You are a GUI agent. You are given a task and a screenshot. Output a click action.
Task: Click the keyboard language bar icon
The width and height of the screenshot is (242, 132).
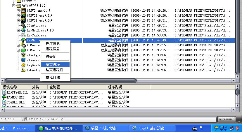point(195,129)
